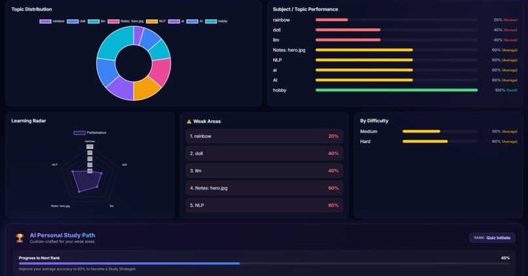The width and height of the screenshot is (528, 276).
Task: Click the 'By Difficulty' panel title
Action: tap(374, 121)
